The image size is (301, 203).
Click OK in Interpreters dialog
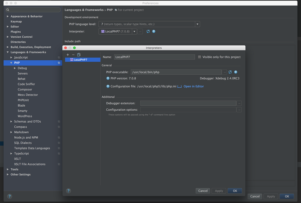tap(235, 191)
